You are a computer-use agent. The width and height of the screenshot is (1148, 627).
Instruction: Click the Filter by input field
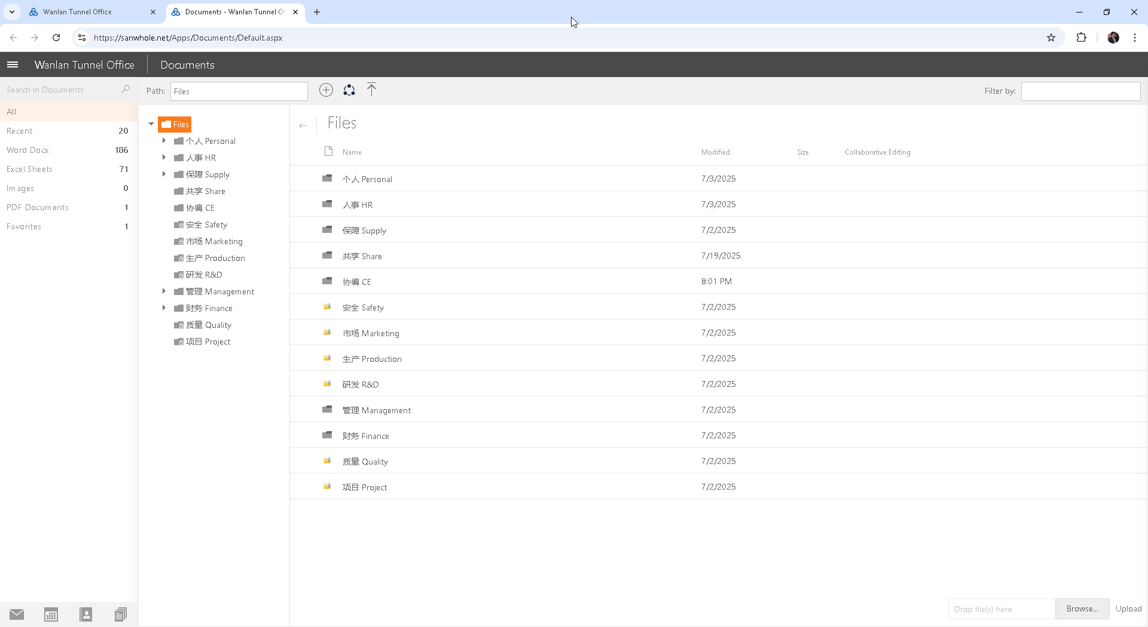coord(1080,91)
